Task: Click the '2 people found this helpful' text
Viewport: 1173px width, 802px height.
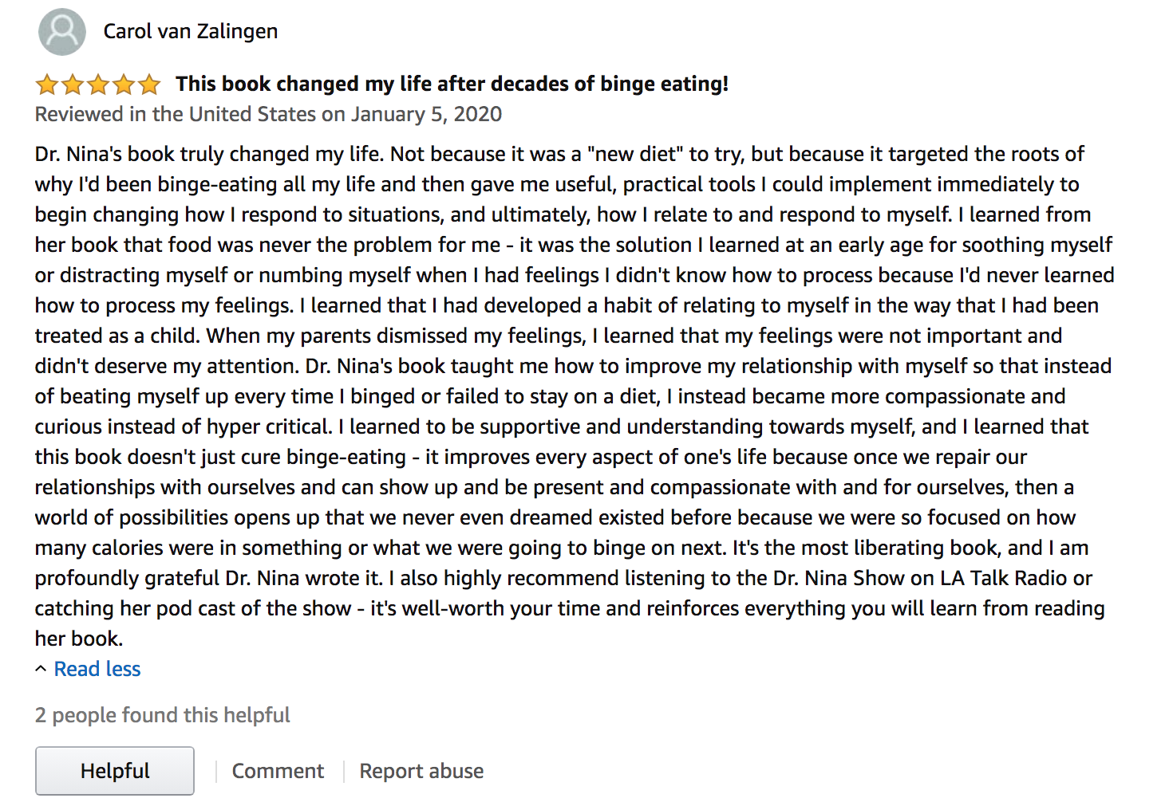Action: coord(163,715)
